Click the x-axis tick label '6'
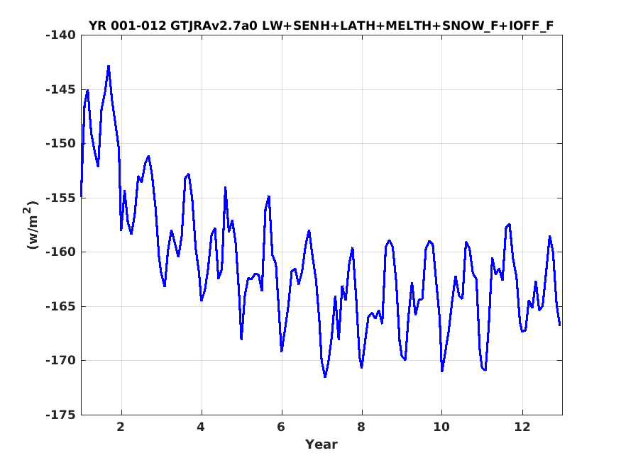Image resolution: width=621 pixels, height=465 pixels. click(x=281, y=427)
